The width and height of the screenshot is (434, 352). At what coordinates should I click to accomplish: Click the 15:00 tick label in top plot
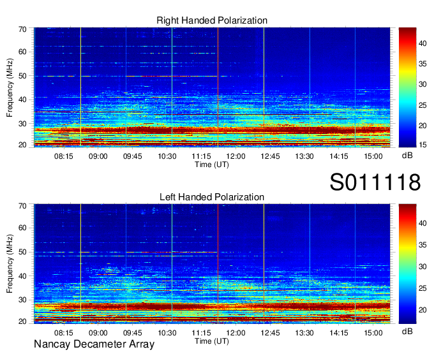pyautogui.click(x=373, y=156)
